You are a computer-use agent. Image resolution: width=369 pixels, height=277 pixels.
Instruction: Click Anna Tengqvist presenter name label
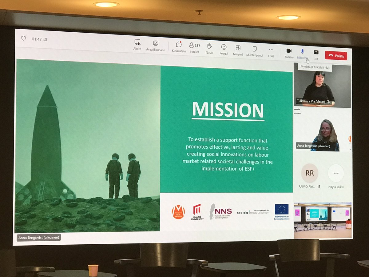[39, 237]
